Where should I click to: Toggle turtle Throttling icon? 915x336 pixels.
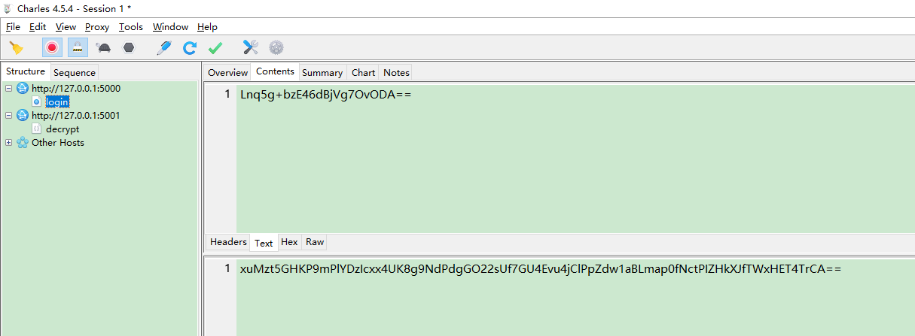pyautogui.click(x=104, y=47)
